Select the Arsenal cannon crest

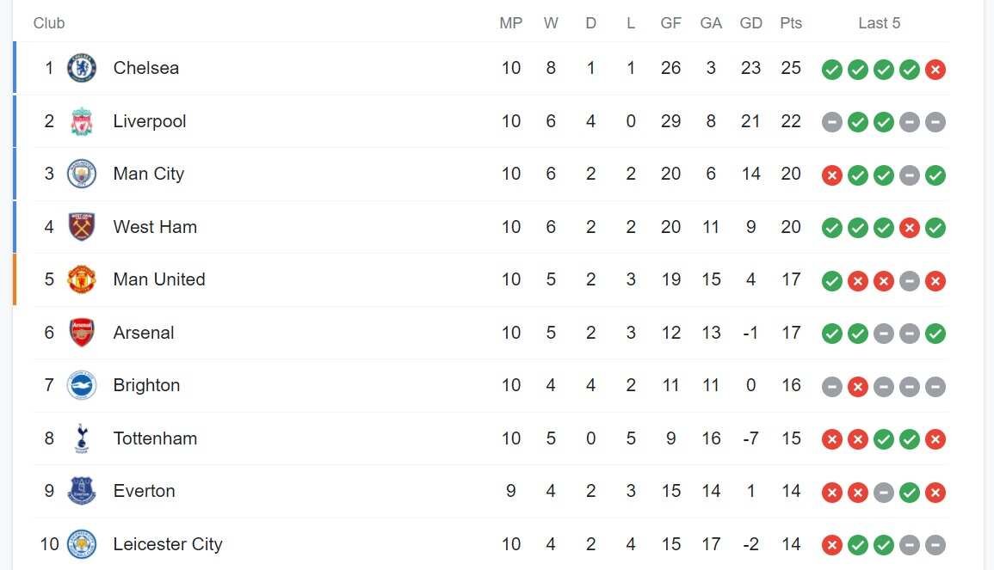pyautogui.click(x=81, y=333)
